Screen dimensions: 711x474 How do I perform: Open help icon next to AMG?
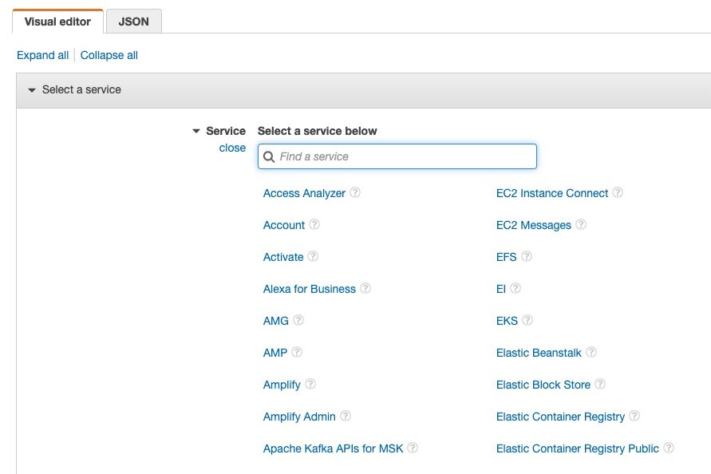point(298,320)
